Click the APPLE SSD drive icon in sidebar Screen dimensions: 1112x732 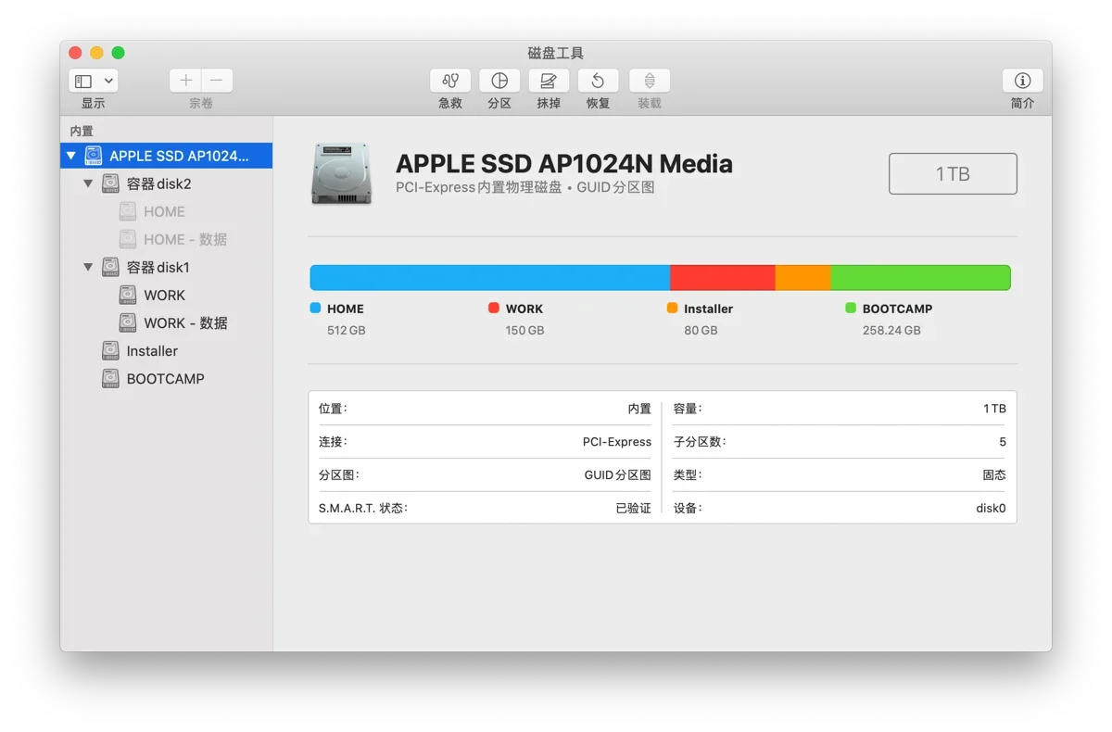(x=94, y=156)
